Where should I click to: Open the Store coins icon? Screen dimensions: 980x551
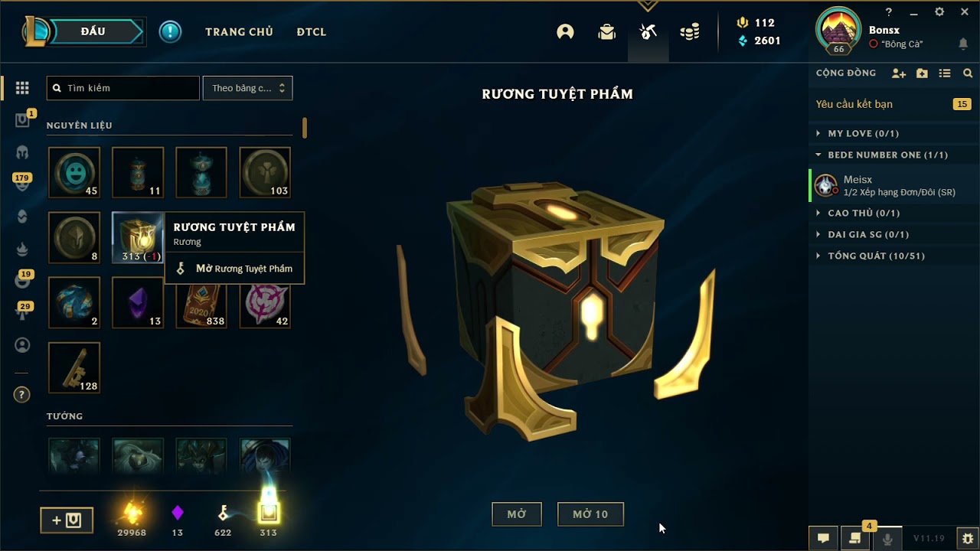[x=690, y=32]
